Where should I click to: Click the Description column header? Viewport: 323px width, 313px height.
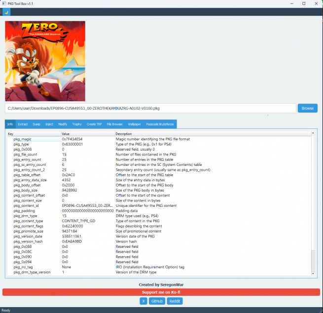click(x=213, y=134)
